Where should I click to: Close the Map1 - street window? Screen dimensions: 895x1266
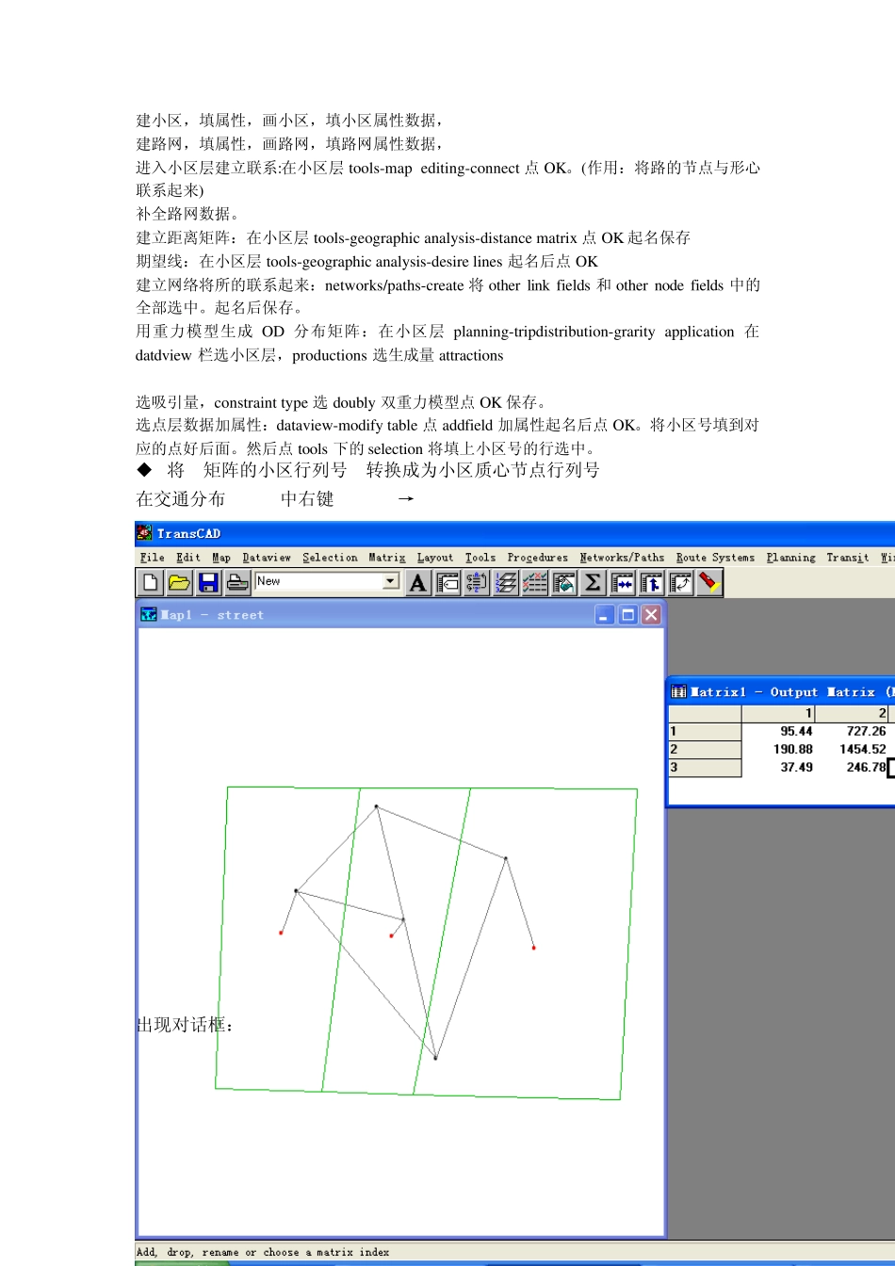pos(650,615)
